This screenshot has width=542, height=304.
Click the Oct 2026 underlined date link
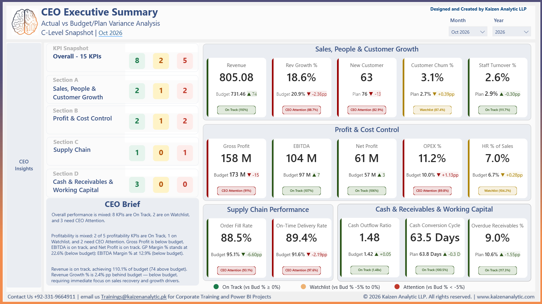[110, 33]
